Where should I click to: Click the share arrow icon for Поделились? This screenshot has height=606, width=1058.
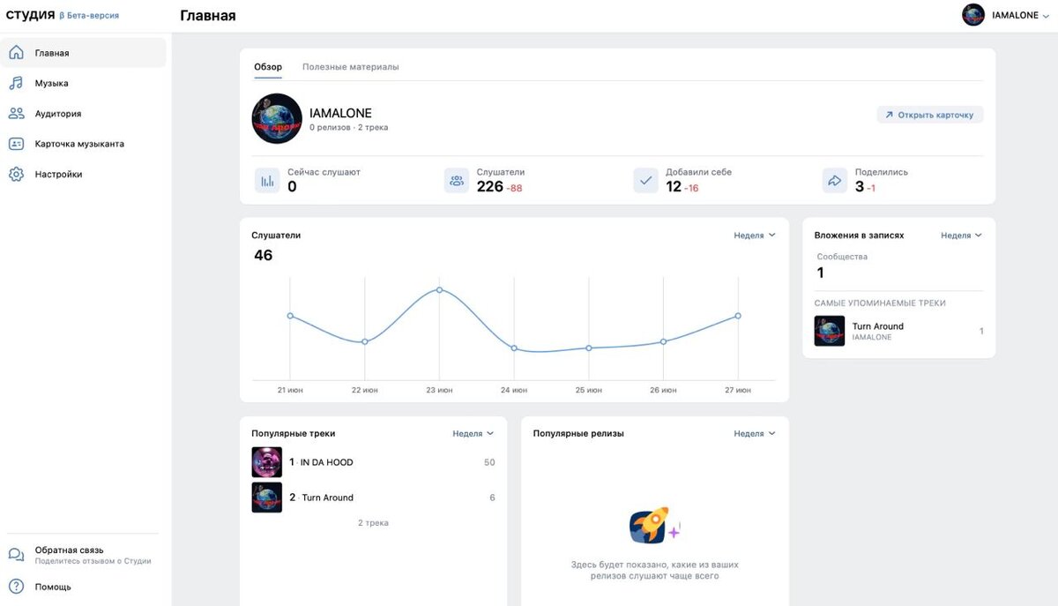(834, 181)
